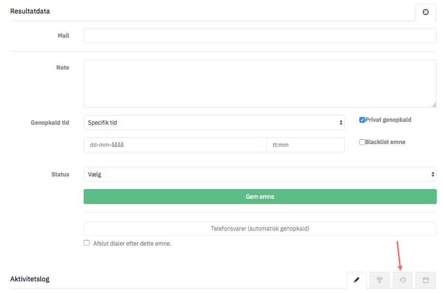The width and height of the screenshot is (443, 293).
Task: Open the trophy tab in Aktivitetslog
Action: [x=380, y=280]
